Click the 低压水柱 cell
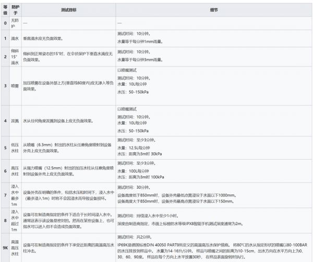This screenshot has width=313, height=262. (x=15, y=148)
